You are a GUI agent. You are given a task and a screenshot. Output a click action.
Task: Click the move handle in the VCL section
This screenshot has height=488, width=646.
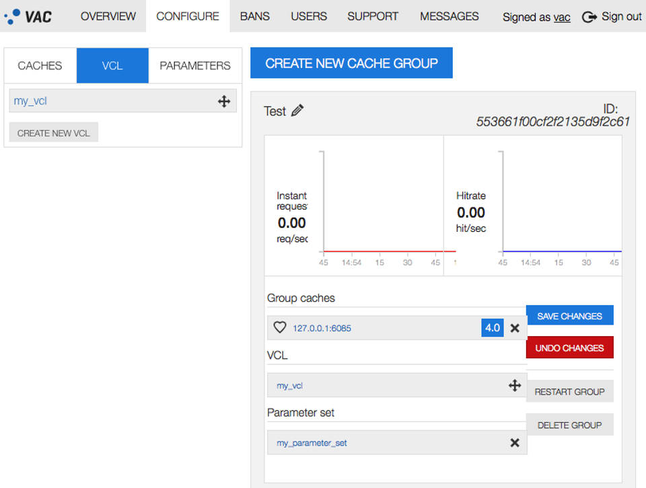(x=515, y=385)
